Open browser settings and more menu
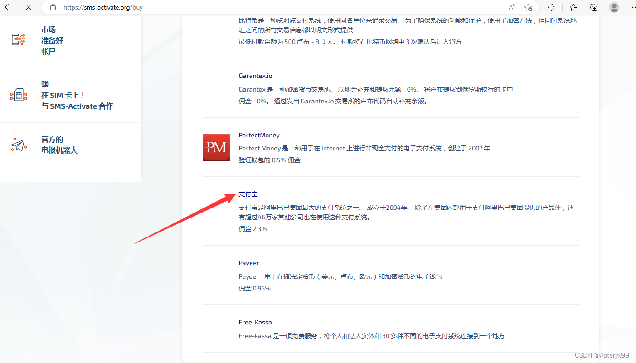The width and height of the screenshot is (636, 363). coord(633,7)
